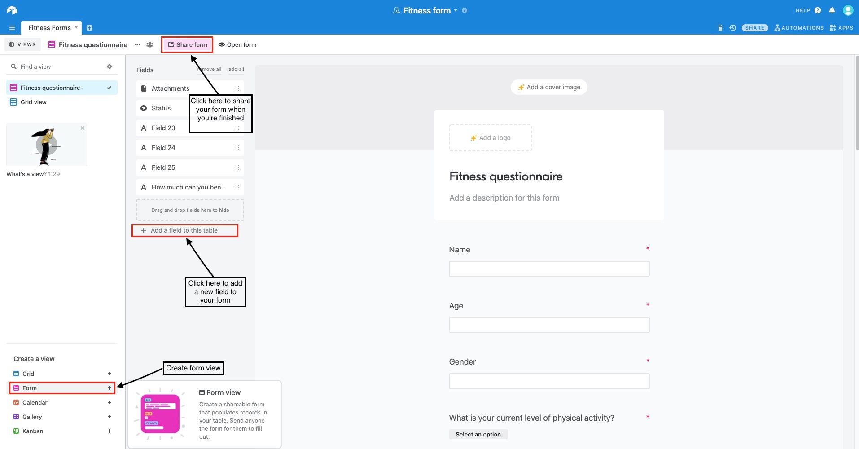Click the Name input field
The height and width of the screenshot is (449, 859).
(549, 269)
